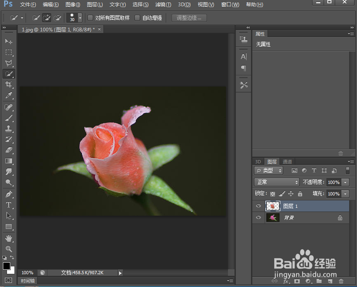The image size is (357, 287).
Task: Choose New Selection mode in options bar
Action: tap(36, 18)
